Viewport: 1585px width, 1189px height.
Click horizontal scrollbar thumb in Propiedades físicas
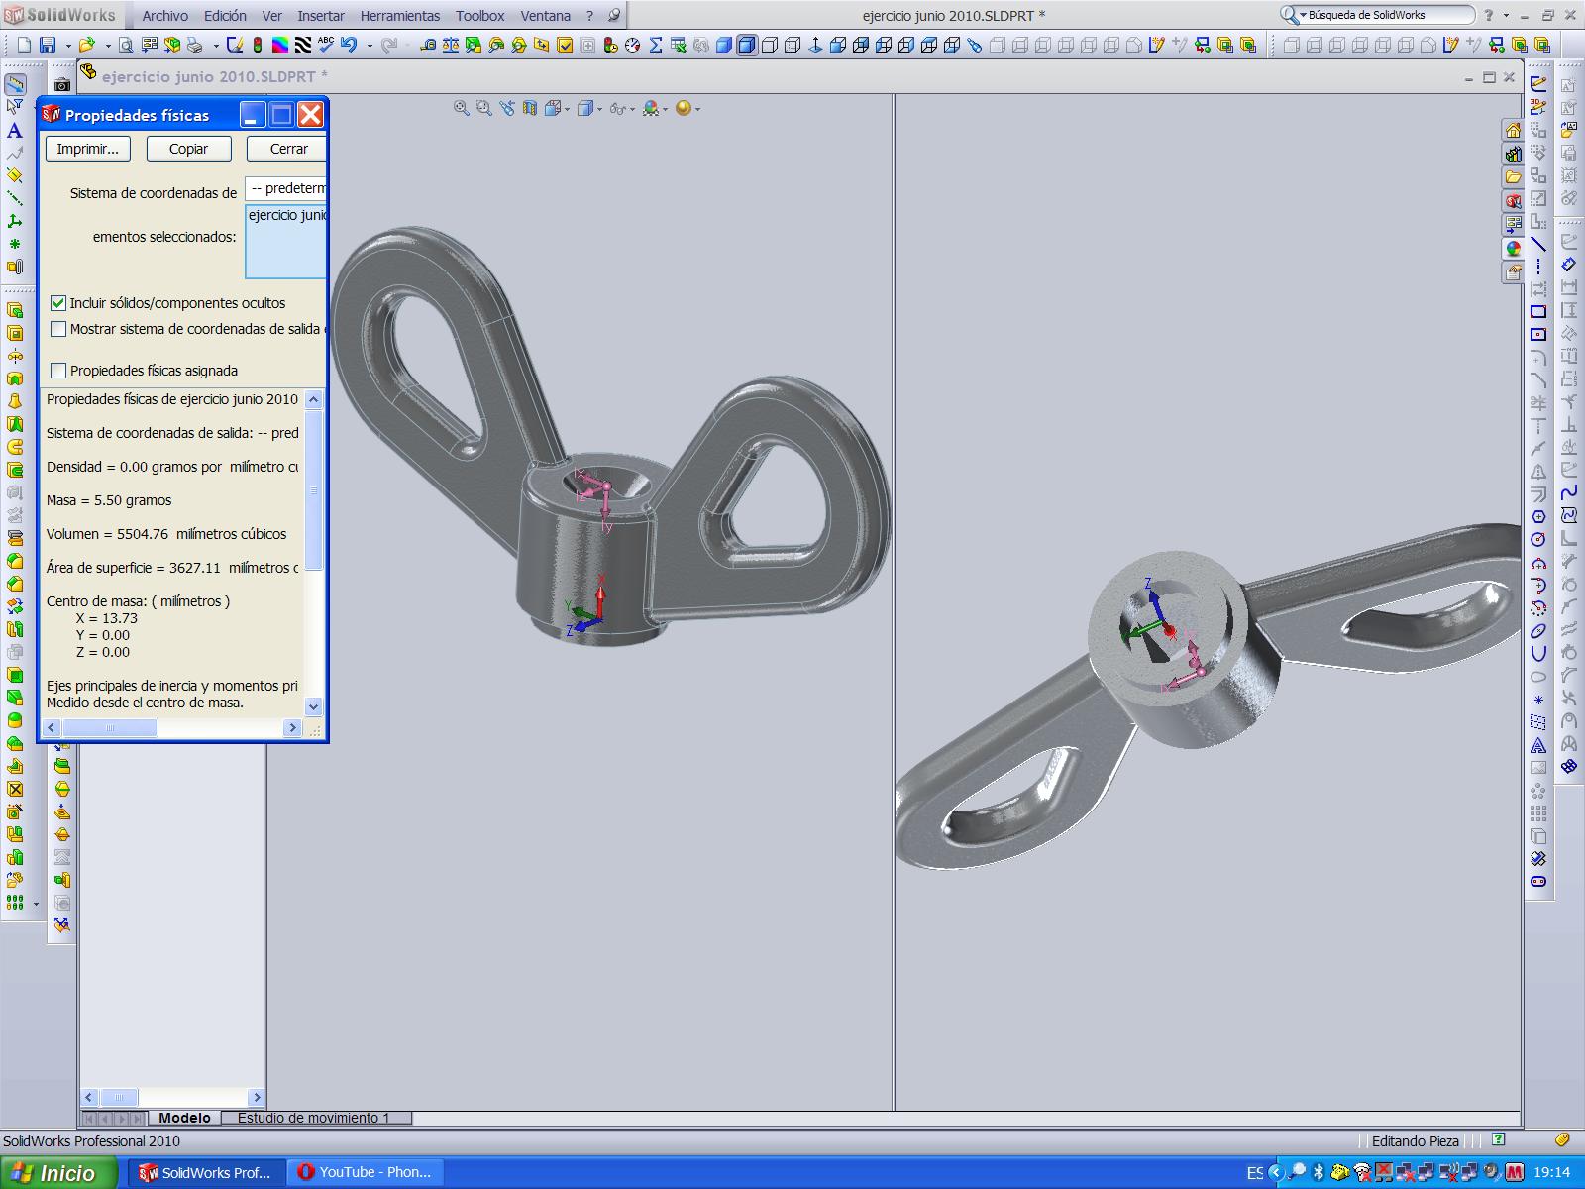pyautogui.click(x=110, y=728)
